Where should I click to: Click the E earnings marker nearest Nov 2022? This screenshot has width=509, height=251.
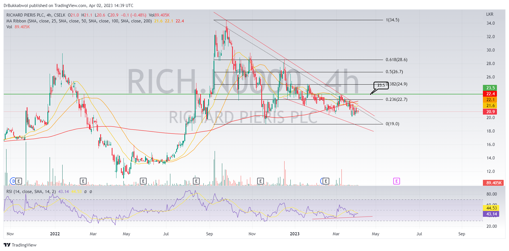pyautogui.click(x=260, y=181)
